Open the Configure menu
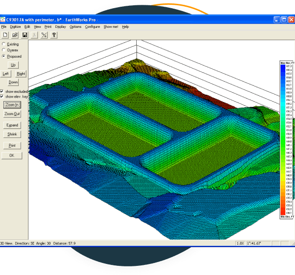 [x=92, y=27]
